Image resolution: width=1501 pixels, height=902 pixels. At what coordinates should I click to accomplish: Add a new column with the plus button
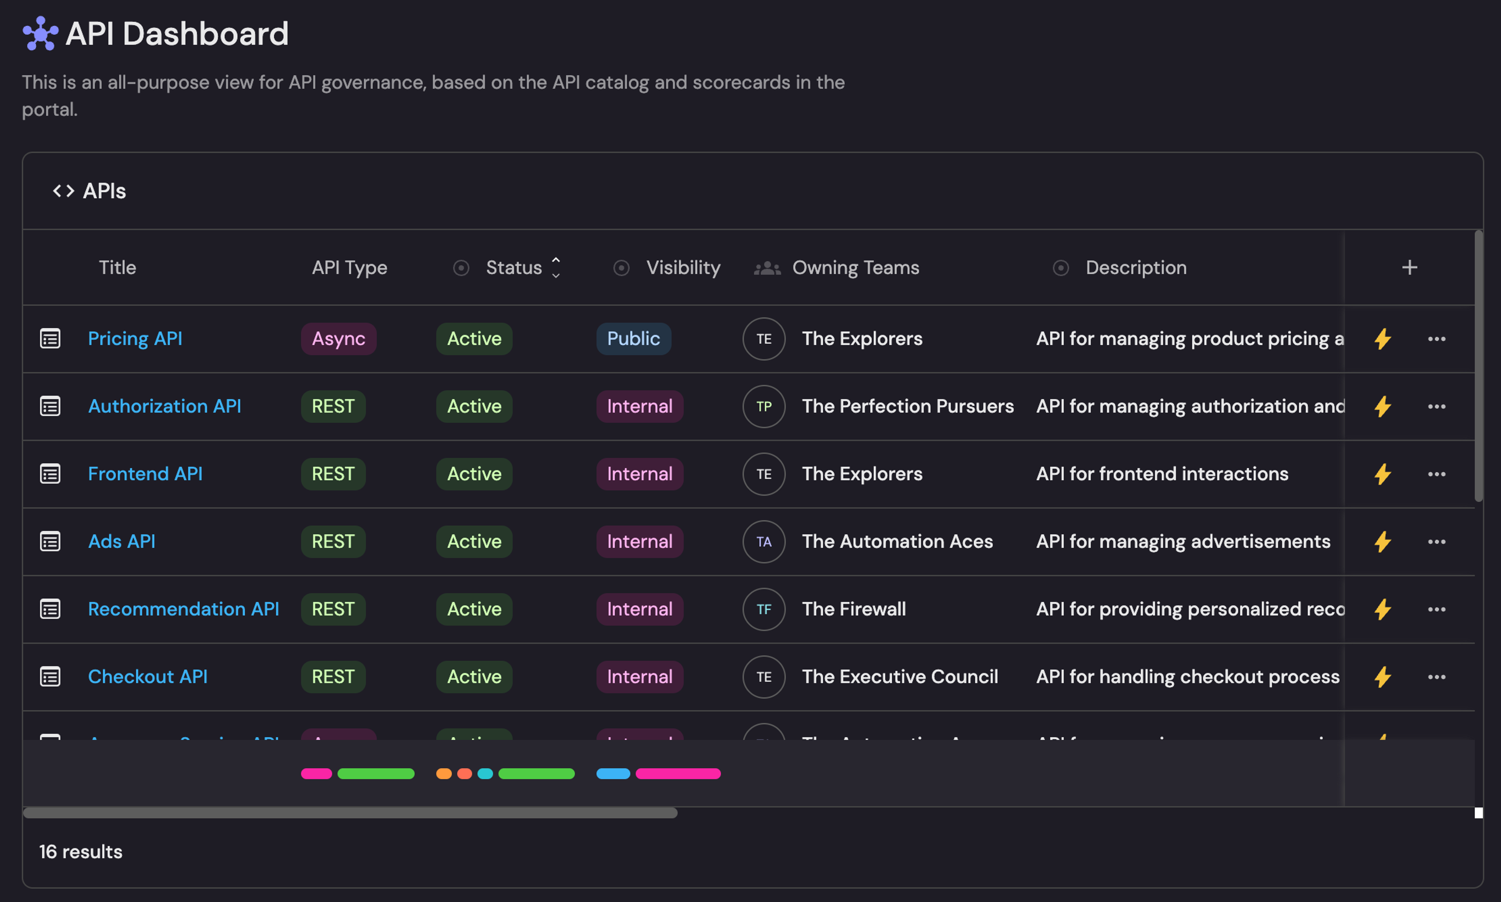(x=1409, y=267)
